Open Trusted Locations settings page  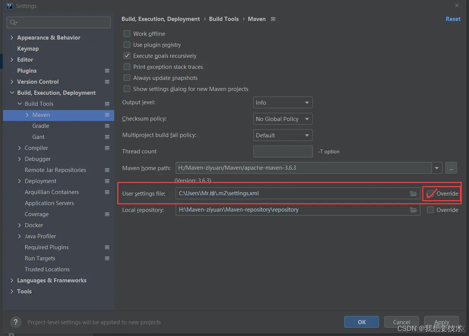tap(47, 269)
